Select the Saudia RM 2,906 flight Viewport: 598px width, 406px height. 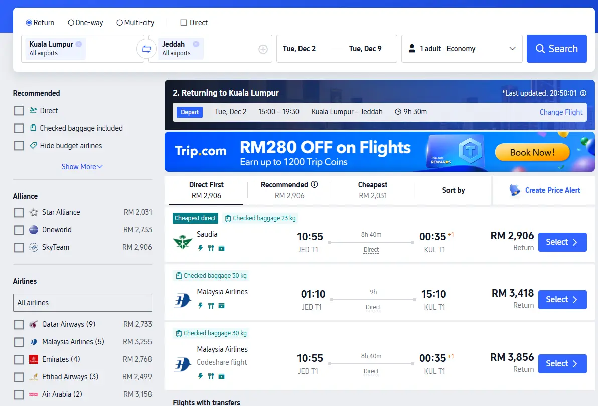tap(562, 242)
